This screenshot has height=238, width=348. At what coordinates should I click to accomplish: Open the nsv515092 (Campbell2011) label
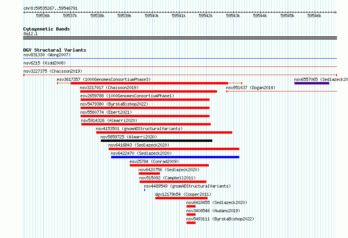(x=167, y=178)
